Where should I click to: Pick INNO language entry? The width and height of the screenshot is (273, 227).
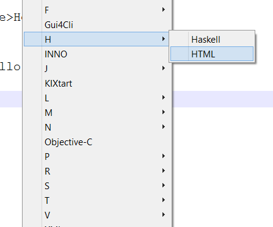97,54
